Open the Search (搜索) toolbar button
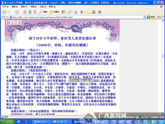 [43, 12]
